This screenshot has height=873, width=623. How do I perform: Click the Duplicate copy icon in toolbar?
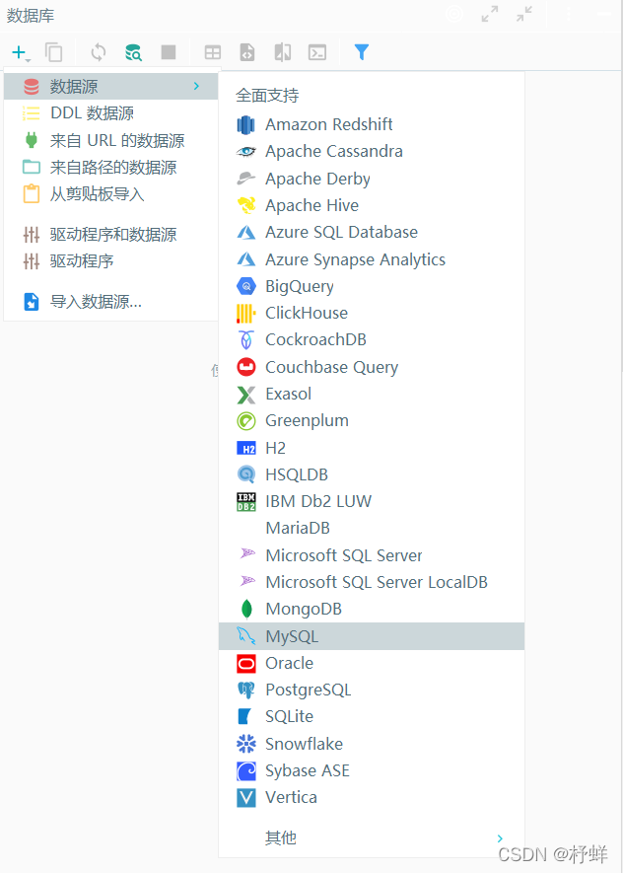(x=53, y=52)
